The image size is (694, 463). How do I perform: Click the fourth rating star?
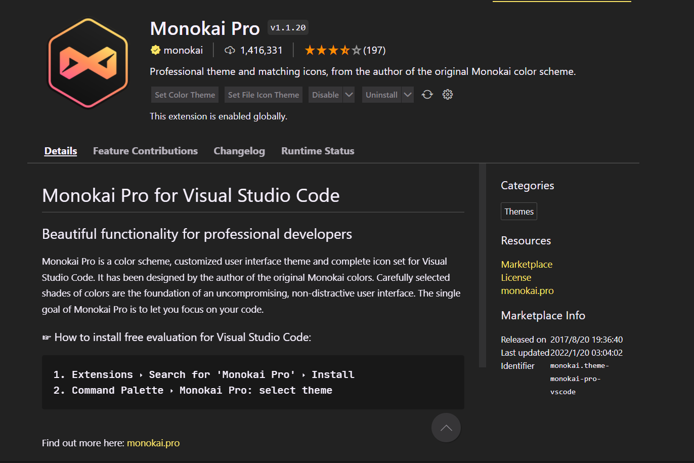[344, 50]
